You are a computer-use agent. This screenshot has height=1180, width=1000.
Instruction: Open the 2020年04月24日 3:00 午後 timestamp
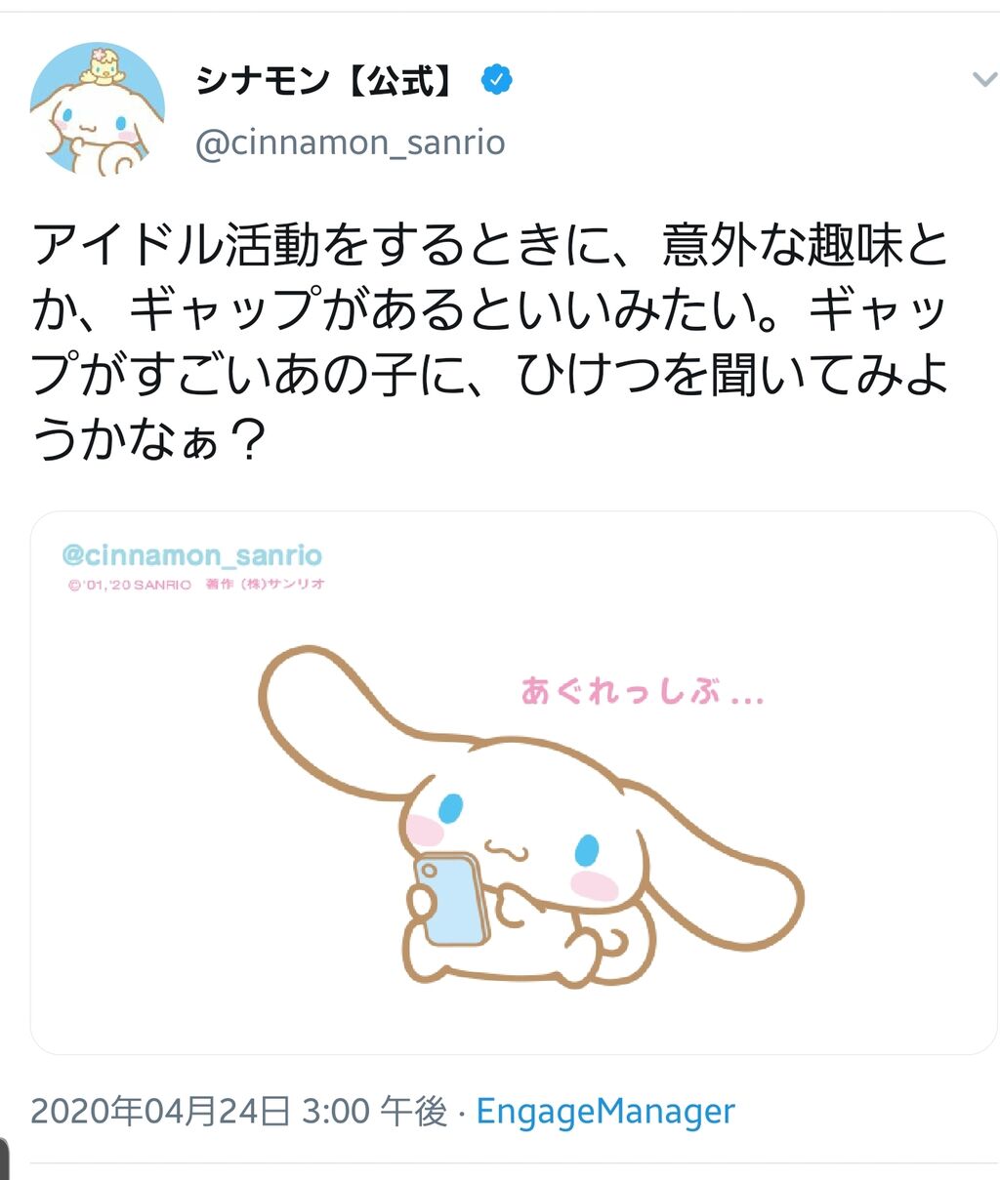click(x=238, y=1112)
